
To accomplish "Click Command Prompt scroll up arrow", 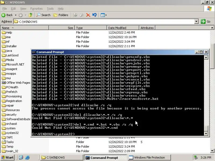I will pyautogui.click(x=206, y=57).
